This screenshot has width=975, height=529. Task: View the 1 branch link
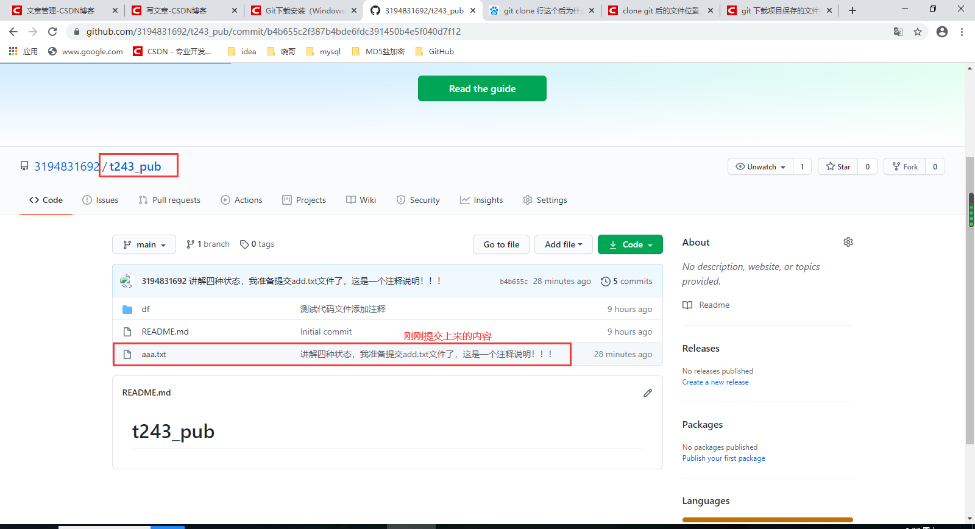[x=208, y=244]
